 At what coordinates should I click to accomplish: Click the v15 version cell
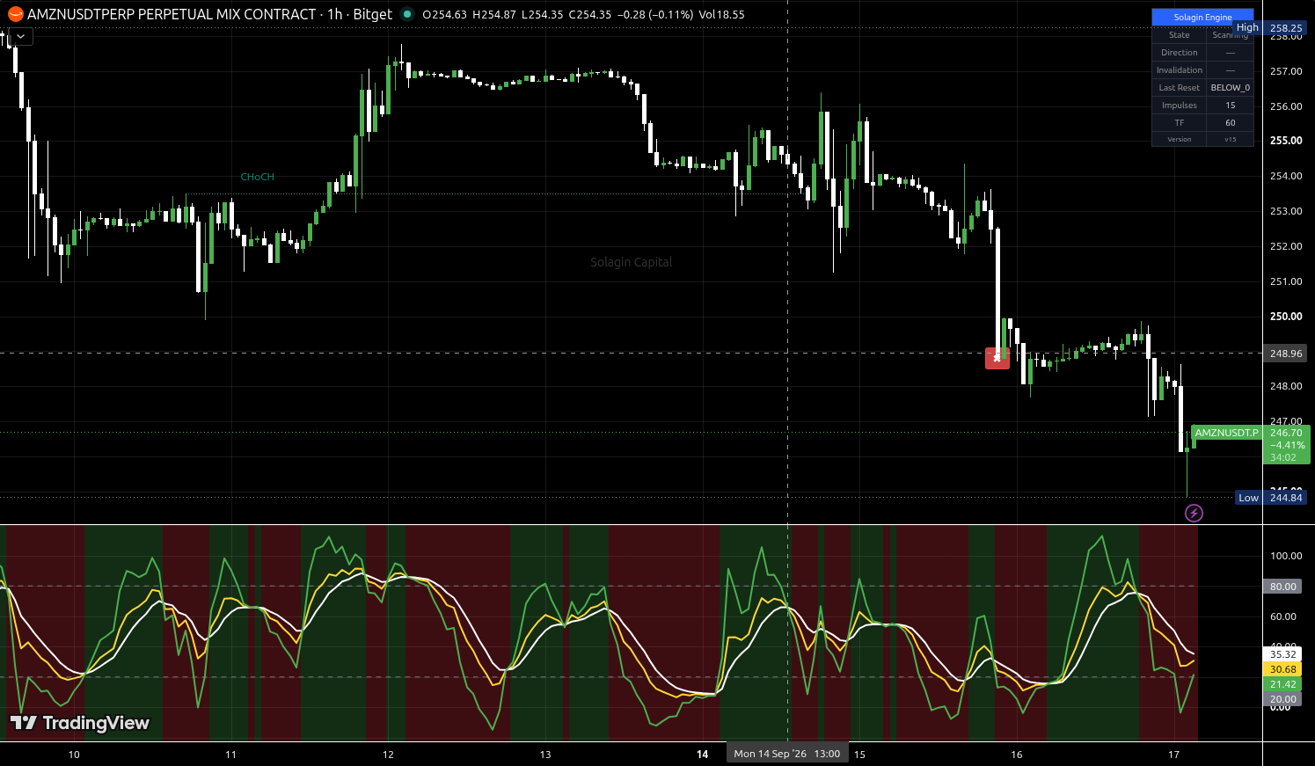[x=1231, y=140]
